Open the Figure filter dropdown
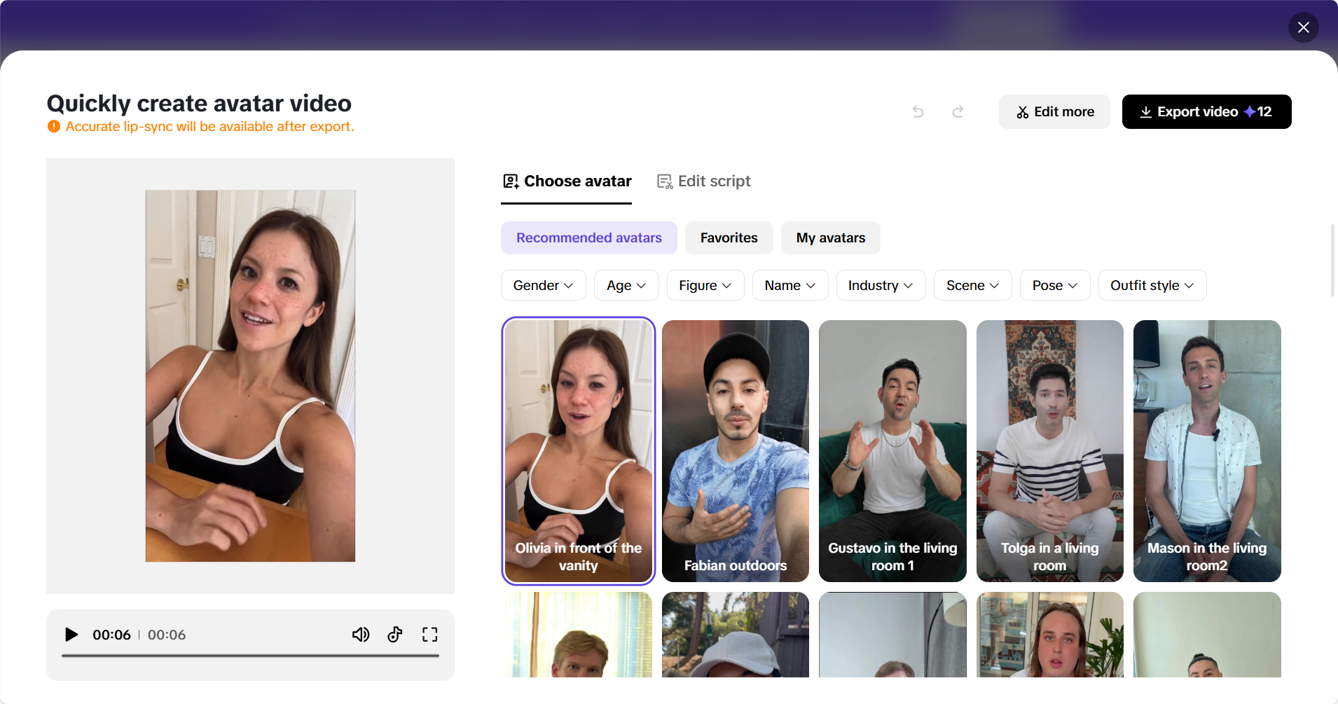 click(x=705, y=285)
